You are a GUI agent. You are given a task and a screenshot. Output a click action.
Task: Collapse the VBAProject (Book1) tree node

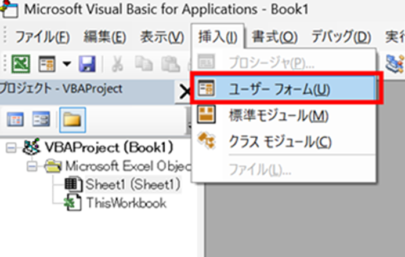11,148
